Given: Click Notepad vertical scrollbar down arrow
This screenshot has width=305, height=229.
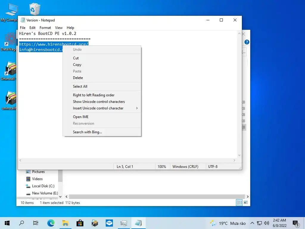Looking at the screenshot, I should tap(239, 155).
